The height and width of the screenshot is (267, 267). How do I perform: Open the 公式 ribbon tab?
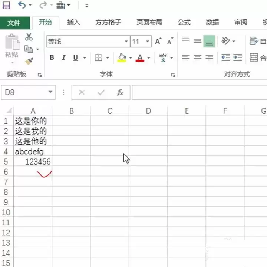click(184, 22)
